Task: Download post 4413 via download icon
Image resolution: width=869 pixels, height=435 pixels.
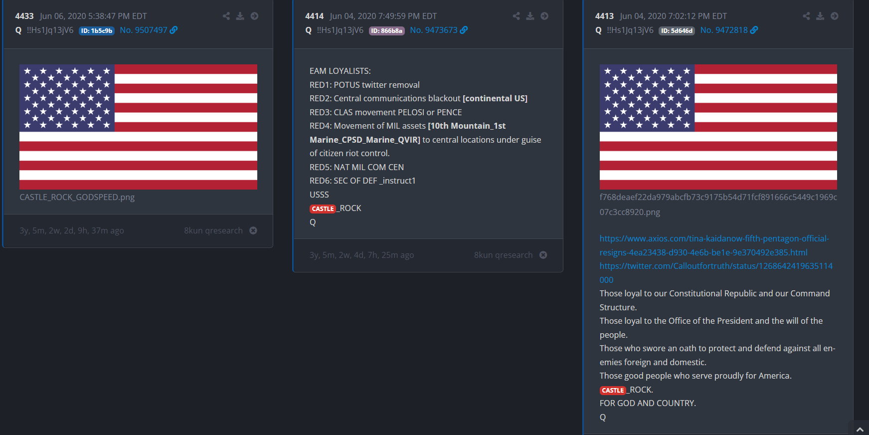Action: (821, 16)
